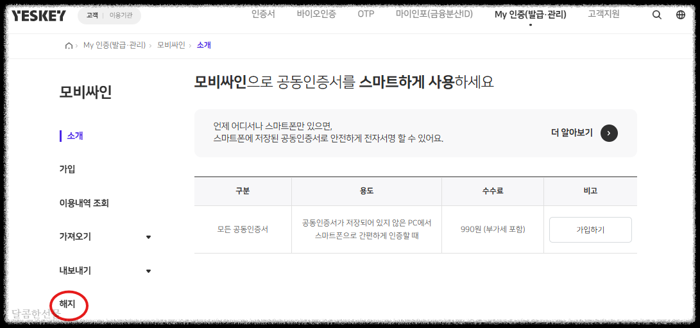Open the OTP top menu

pos(366,14)
